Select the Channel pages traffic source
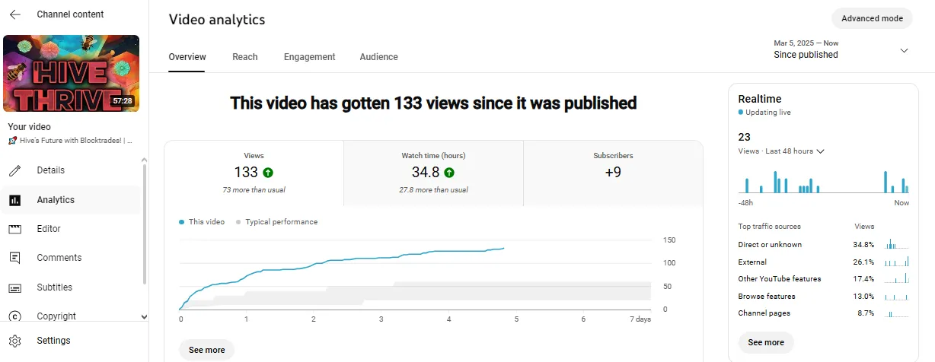This screenshot has width=935, height=362. click(x=824, y=313)
